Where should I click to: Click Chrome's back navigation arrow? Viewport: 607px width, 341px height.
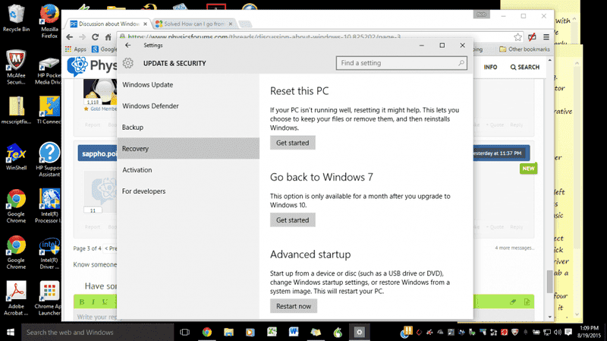point(70,37)
